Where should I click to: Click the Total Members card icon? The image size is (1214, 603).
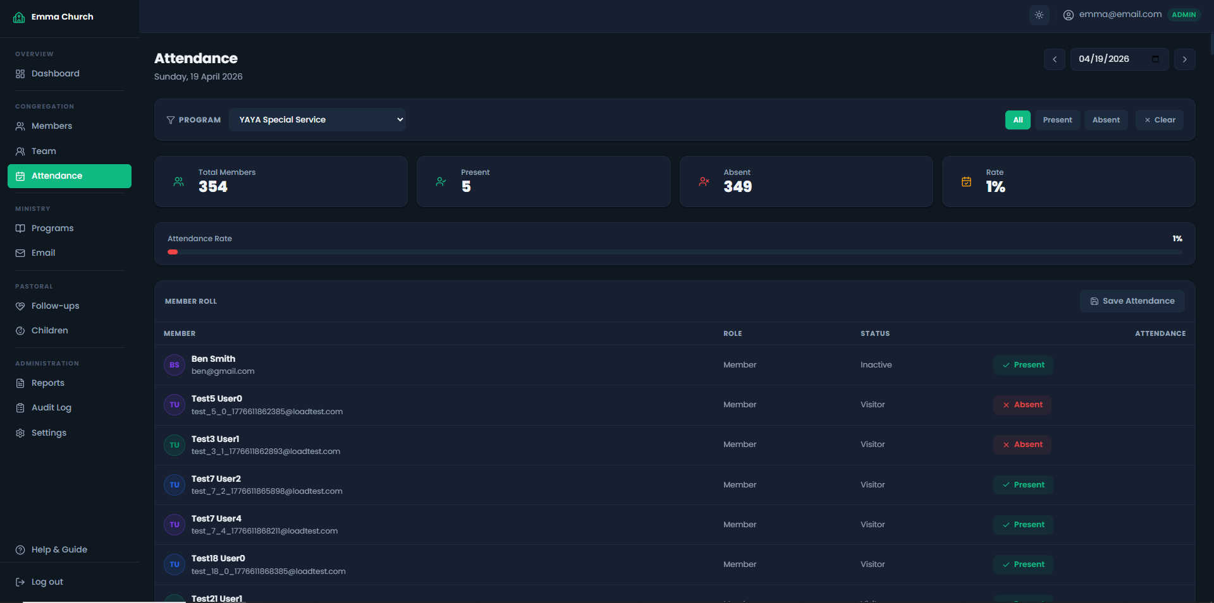coord(179,182)
